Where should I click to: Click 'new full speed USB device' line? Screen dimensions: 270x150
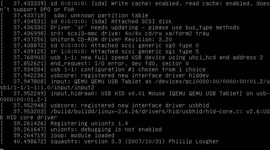[132, 57]
